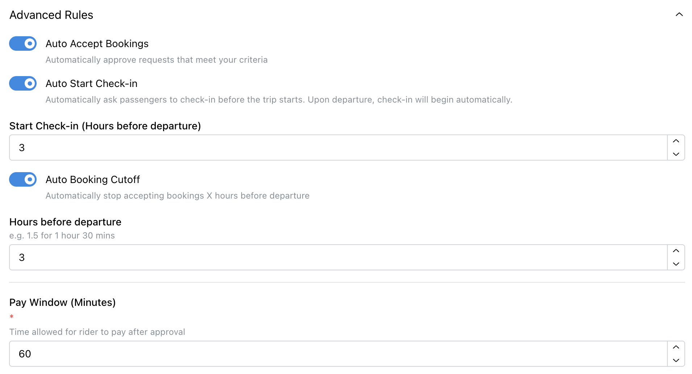This screenshot has width=692, height=374.
Task: Collapse the Advanced Rules section
Action: [679, 14]
